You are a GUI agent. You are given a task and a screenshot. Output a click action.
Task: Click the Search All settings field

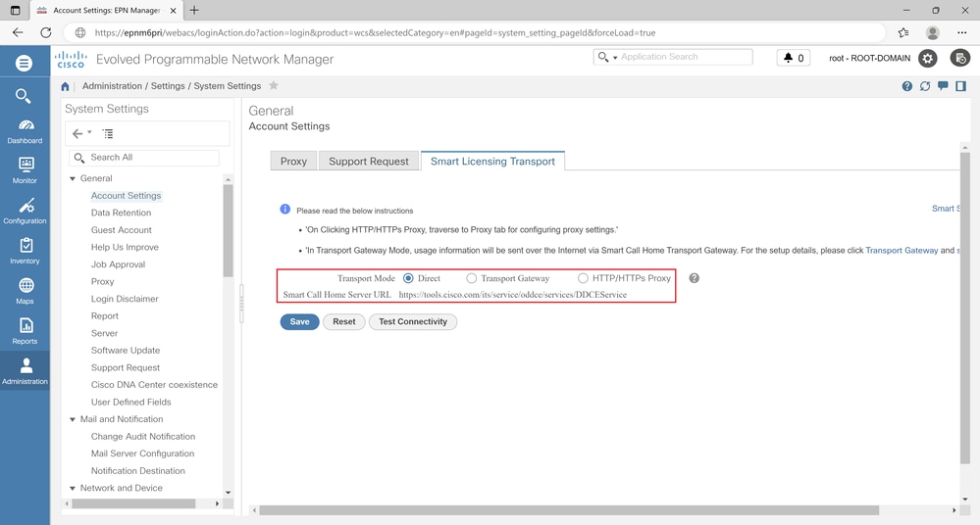coord(144,158)
